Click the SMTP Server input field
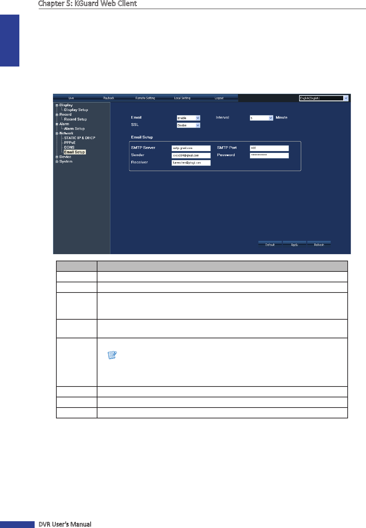This screenshot has width=366, height=528. point(191,148)
